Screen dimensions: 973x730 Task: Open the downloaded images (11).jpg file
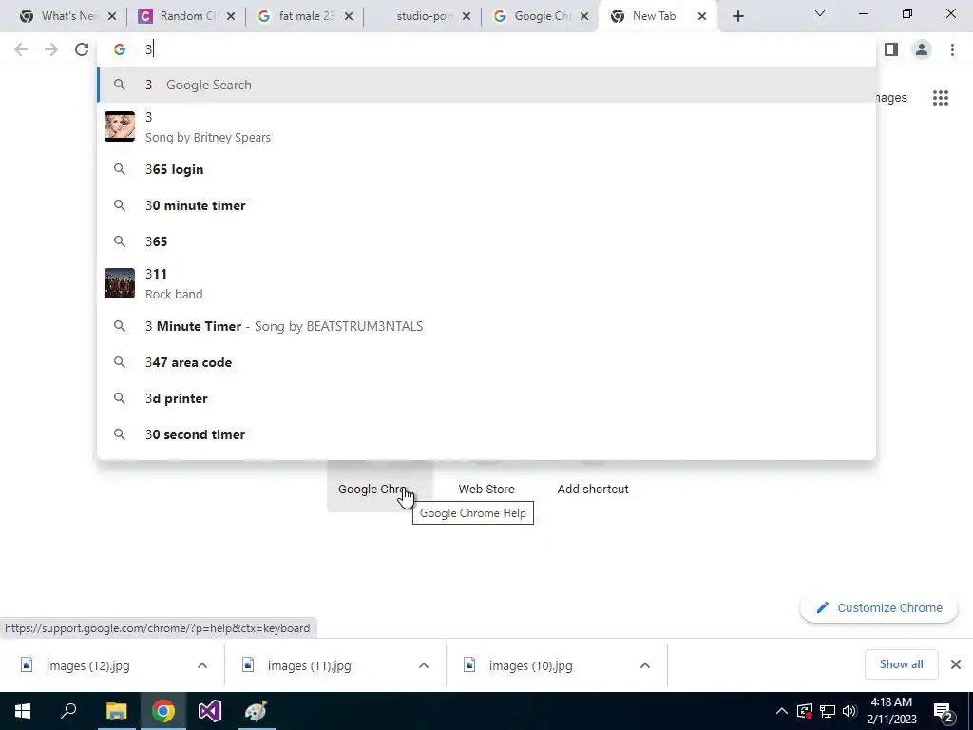[x=309, y=666]
